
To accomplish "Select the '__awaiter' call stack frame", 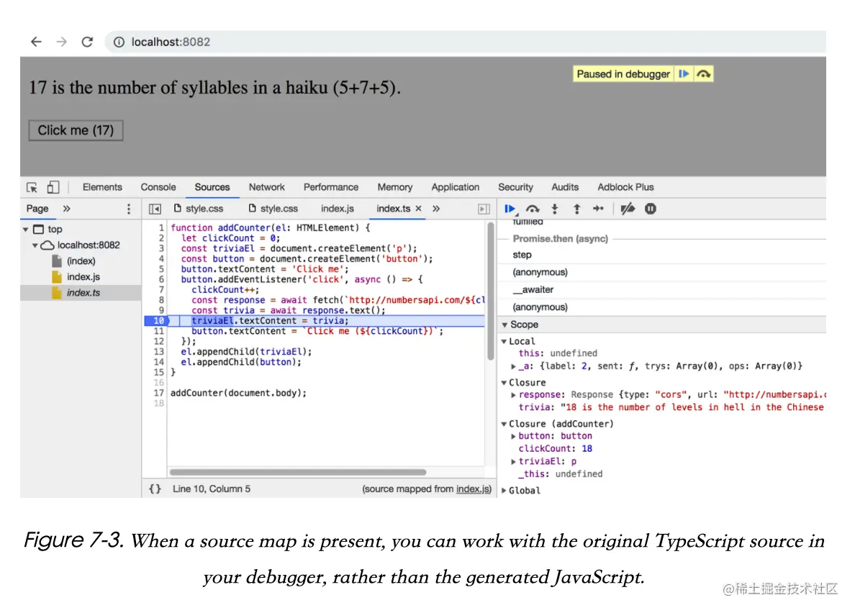I will point(533,289).
